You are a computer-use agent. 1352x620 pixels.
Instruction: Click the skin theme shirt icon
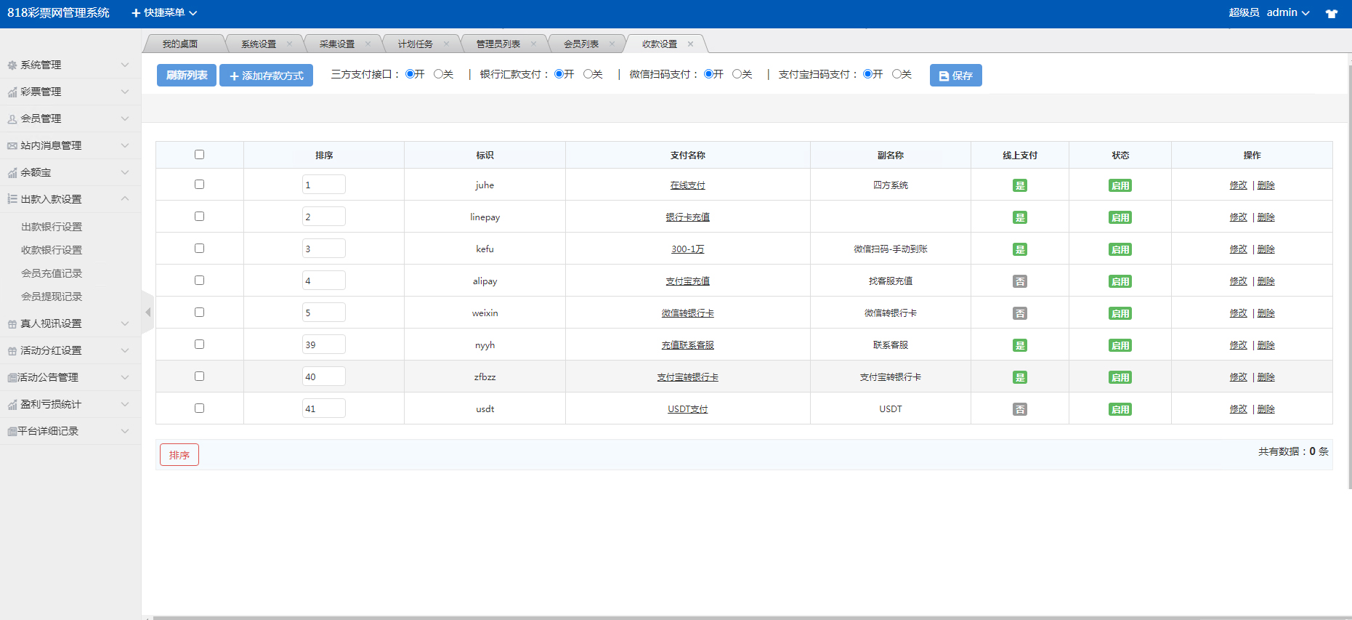1331,14
